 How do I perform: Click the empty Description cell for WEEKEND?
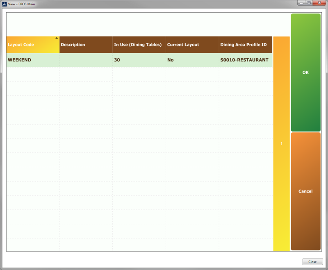click(x=86, y=60)
